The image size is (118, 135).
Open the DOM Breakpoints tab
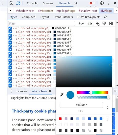click(x=89, y=17)
